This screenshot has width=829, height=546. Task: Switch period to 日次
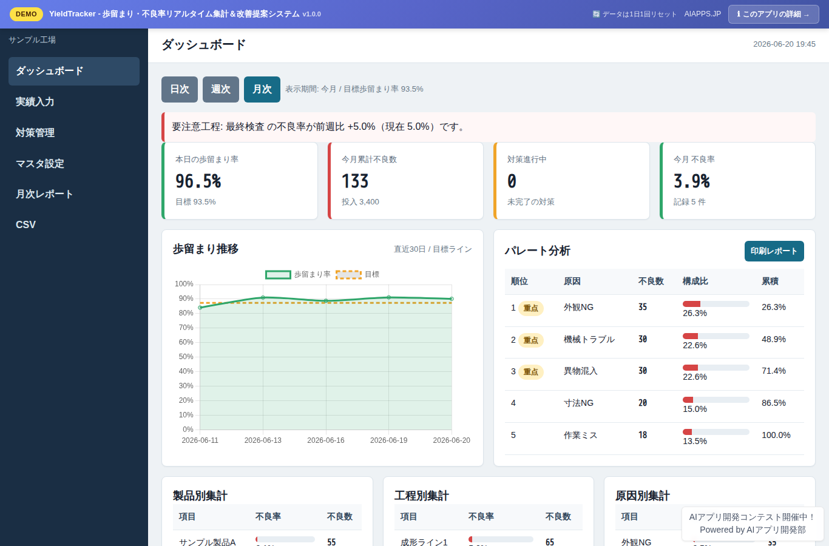coord(180,89)
